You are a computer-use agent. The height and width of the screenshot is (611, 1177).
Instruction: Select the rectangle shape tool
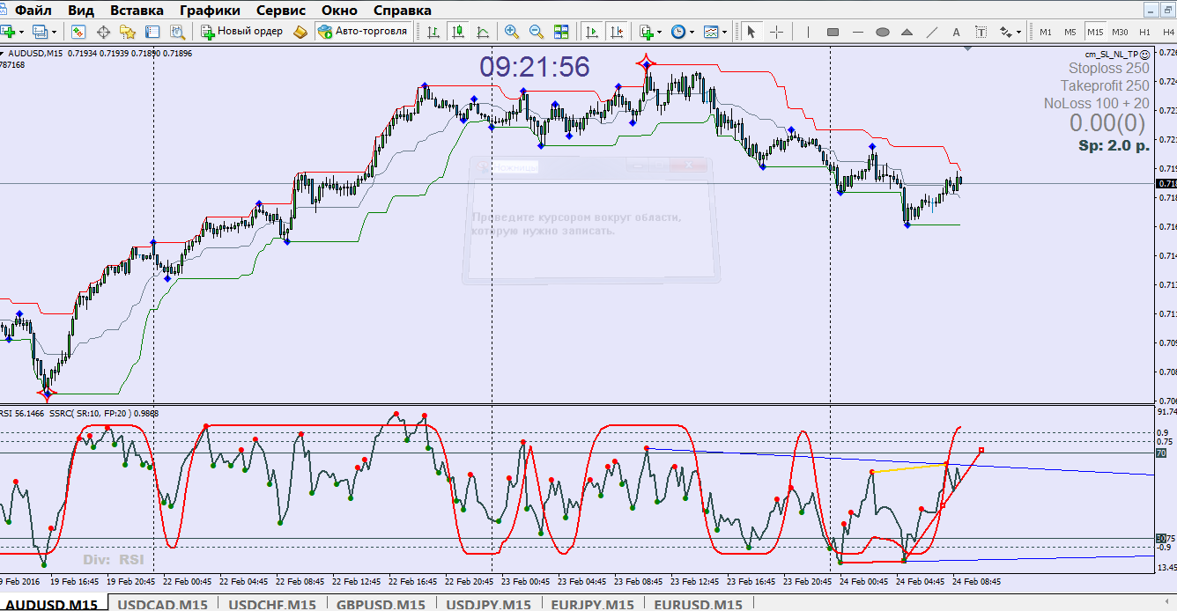[x=833, y=32]
